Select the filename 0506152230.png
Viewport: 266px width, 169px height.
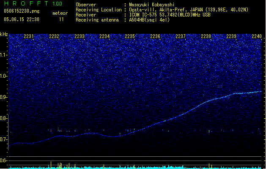tap(22, 11)
